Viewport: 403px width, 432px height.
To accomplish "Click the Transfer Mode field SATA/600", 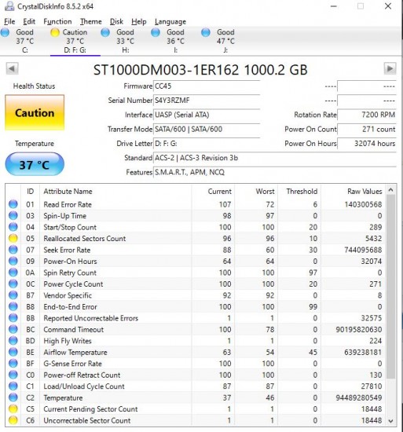I will click(207, 130).
